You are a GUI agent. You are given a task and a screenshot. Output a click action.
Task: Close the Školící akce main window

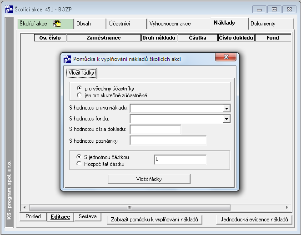(x=289, y=10)
